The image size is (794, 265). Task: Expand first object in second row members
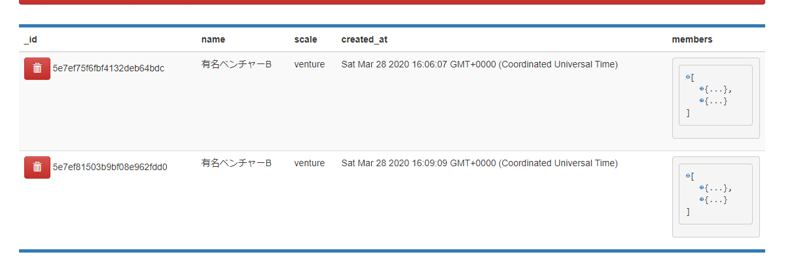(702, 188)
